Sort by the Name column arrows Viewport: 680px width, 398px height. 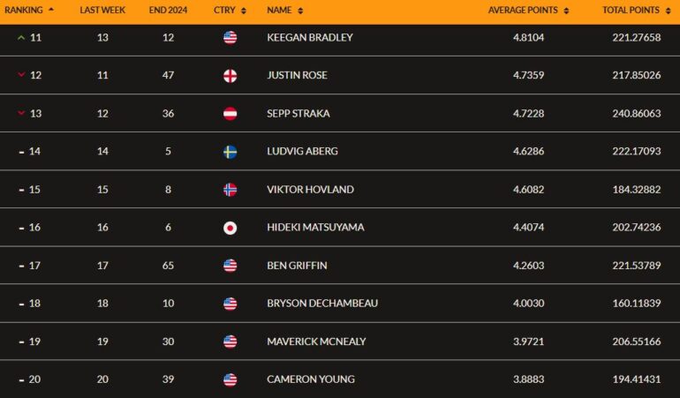[300, 11]
